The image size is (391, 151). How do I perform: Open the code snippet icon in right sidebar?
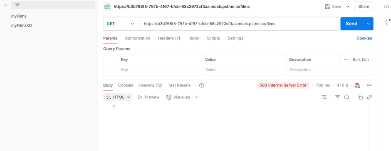[x=386, y=7]
